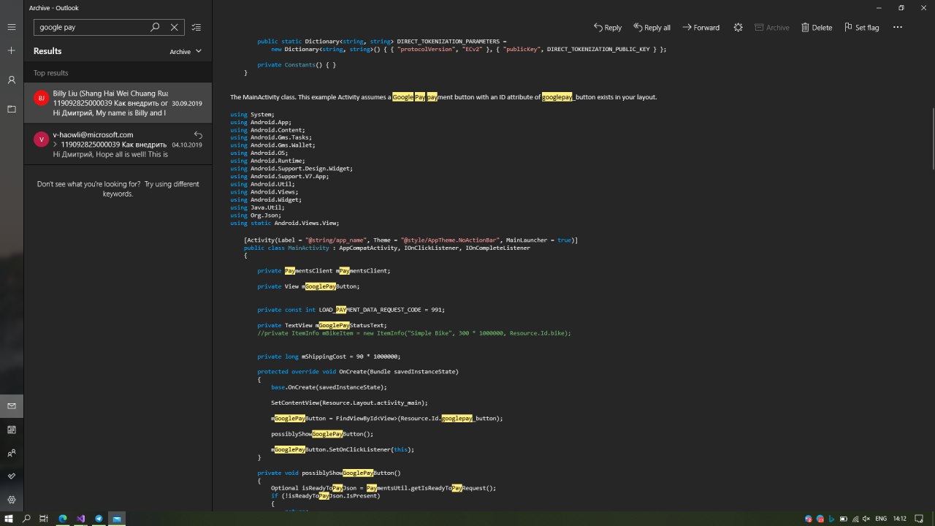Open Outlook Settings gear

click(12, 500)
